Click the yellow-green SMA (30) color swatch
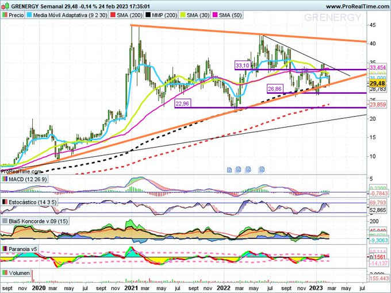This screenshot has width=391, height=293. pos(183,15)
